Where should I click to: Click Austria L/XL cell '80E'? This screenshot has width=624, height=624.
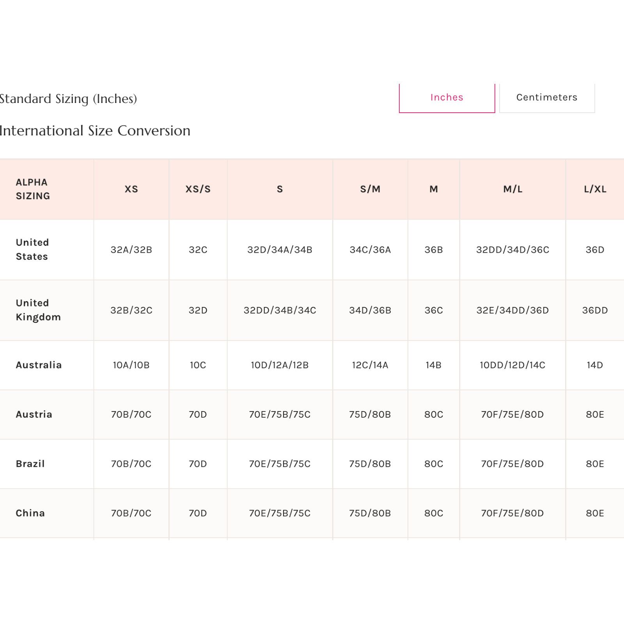coord(595,415)
